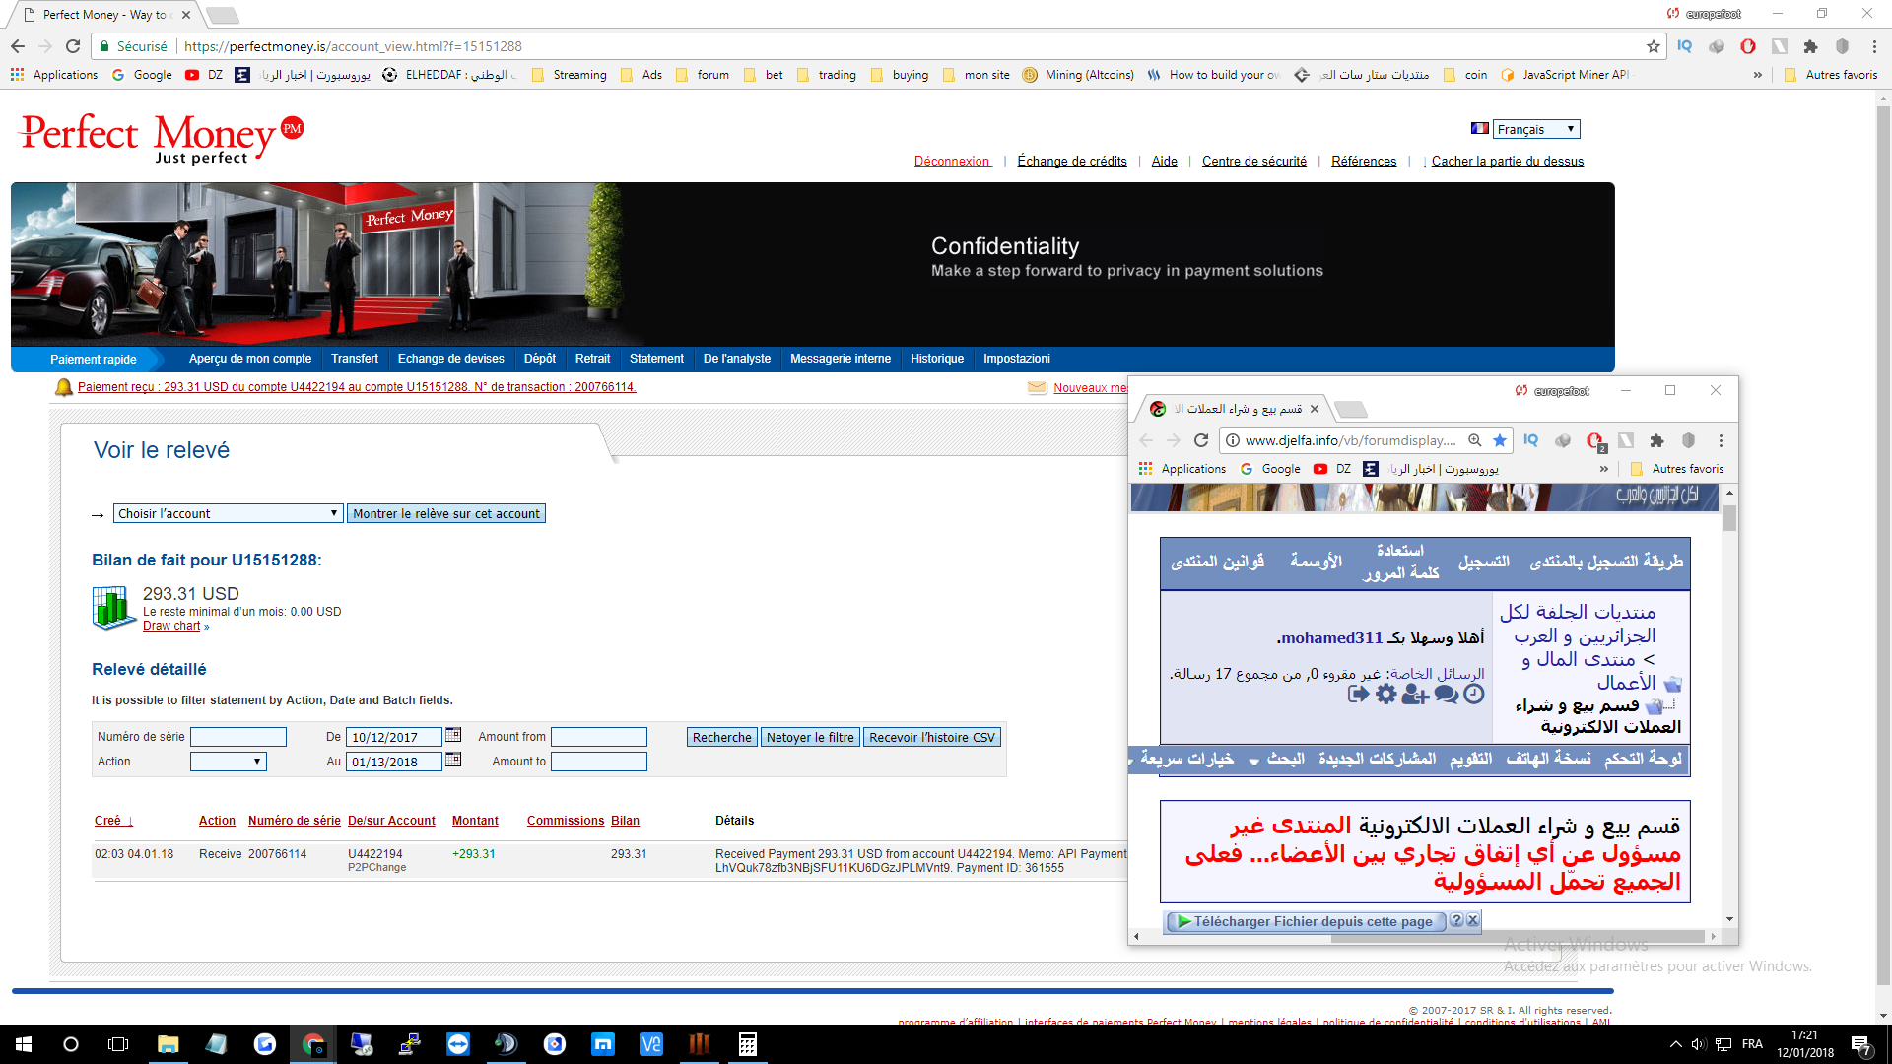Image resolution: width=1892 pixels, height=1064 pixels.
Task: Click the Déconnexion link
Action: tap(952, 162)
